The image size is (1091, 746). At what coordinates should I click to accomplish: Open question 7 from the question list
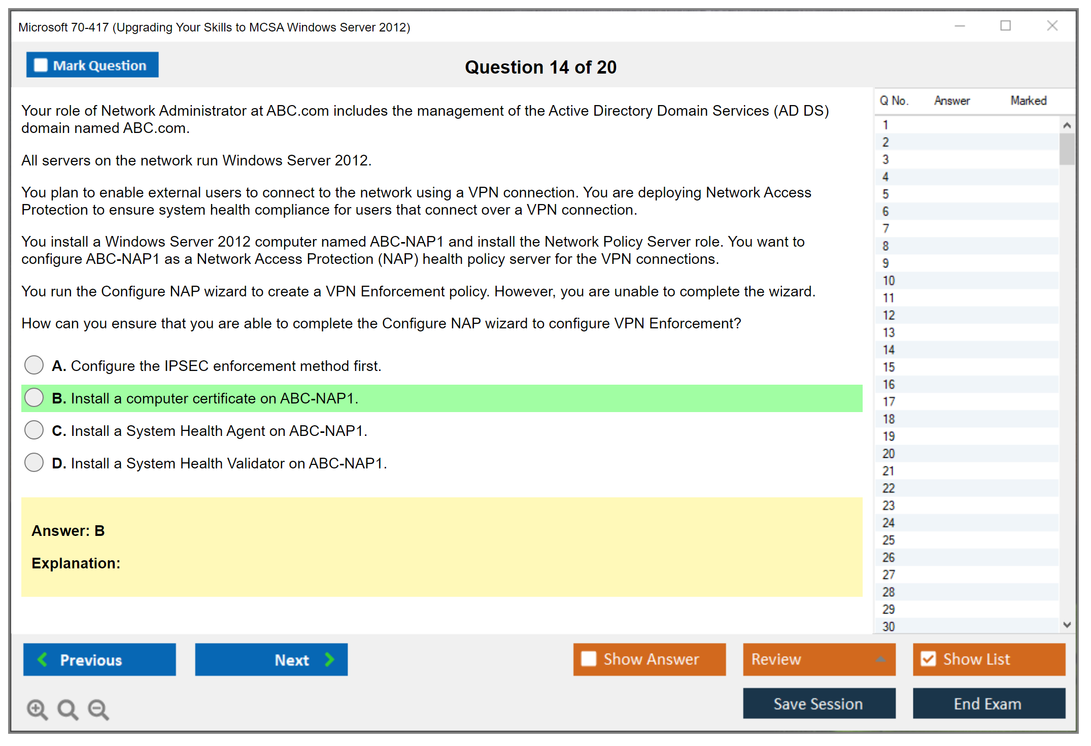[x=885, y=229]
